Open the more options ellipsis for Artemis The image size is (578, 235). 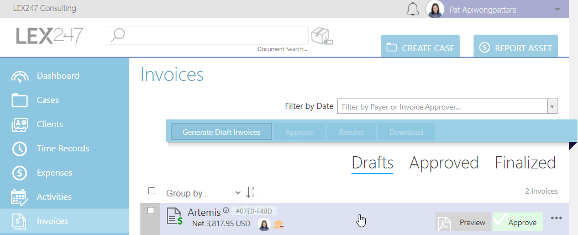pos(556,218)
